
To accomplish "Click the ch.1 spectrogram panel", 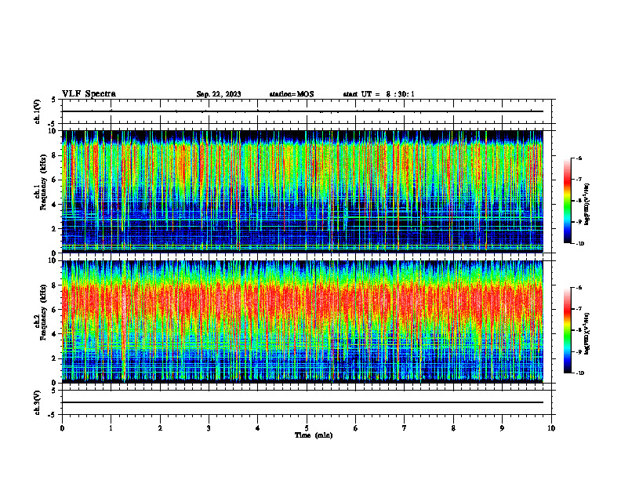I will pyautogui.click(x=303, y=191).
